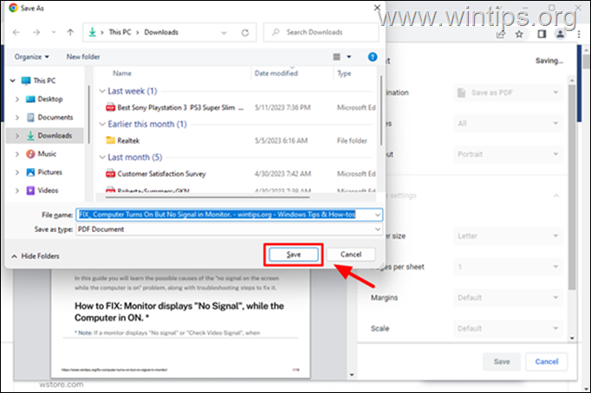Click Cancel in the Save As dialog
The height and width of the screenshot is (393, 591).
coord(351,254)
